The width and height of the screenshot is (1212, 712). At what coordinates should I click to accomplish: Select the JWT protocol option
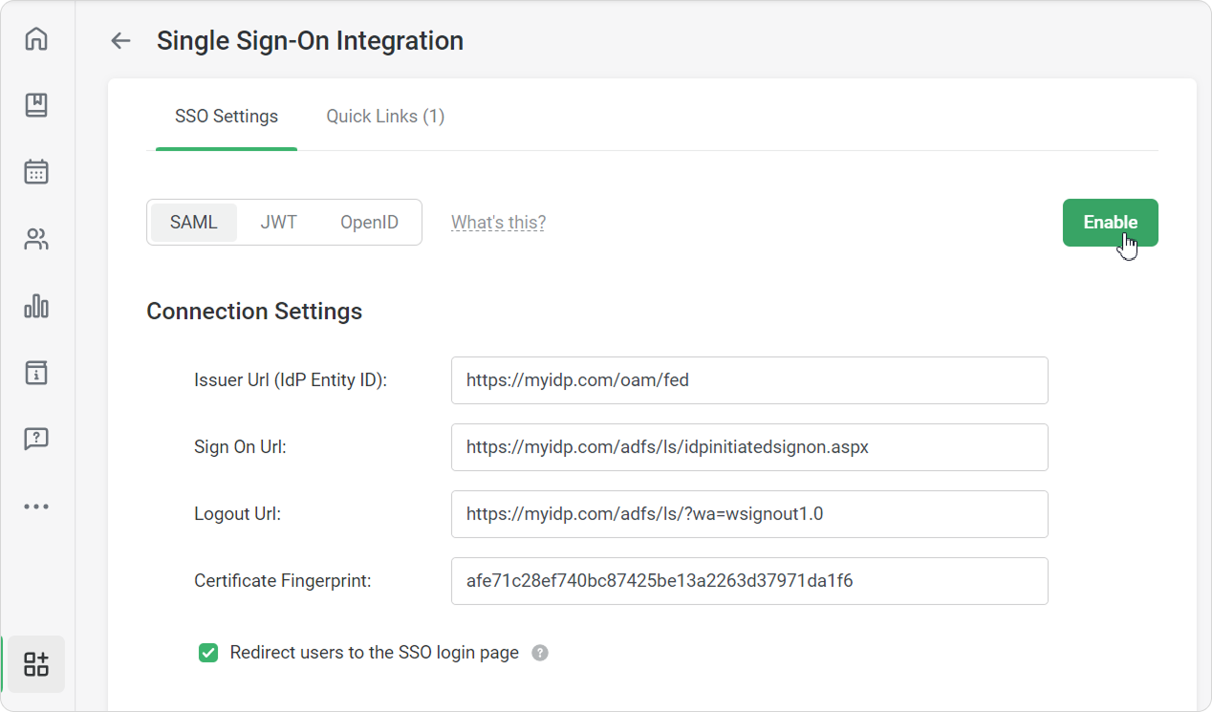[279, 223]
